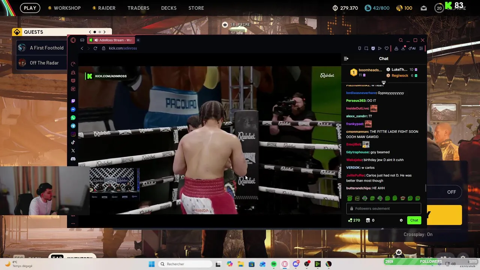Click the snapshot capture icon in toolbar
The height and width of the screenshot is (270, 480).
tap(366, 48)
